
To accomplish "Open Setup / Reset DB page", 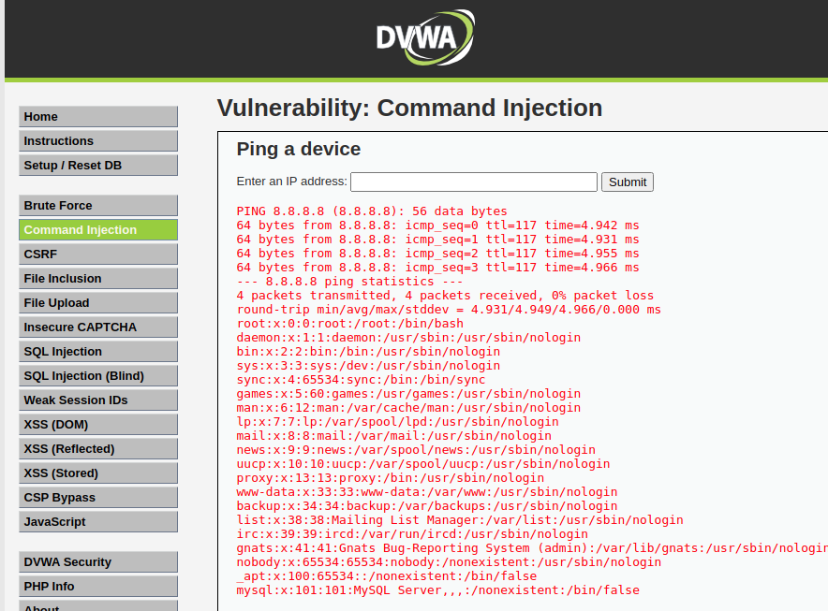I will (x=97, y=166).
